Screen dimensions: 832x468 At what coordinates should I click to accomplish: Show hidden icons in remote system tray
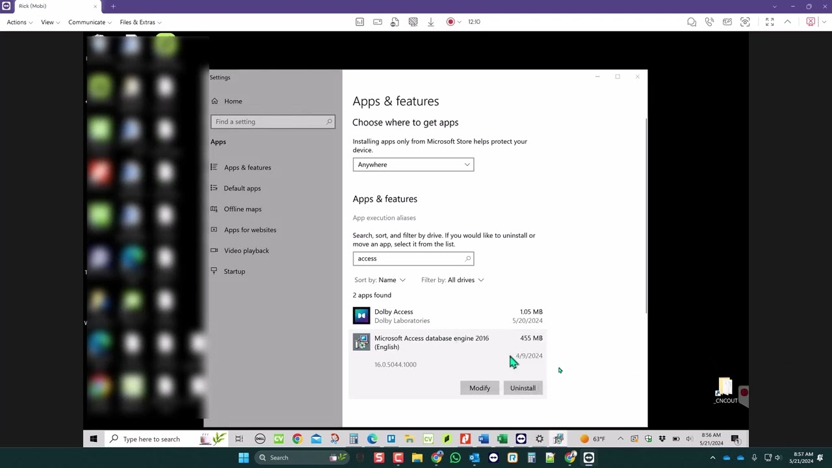621,439
